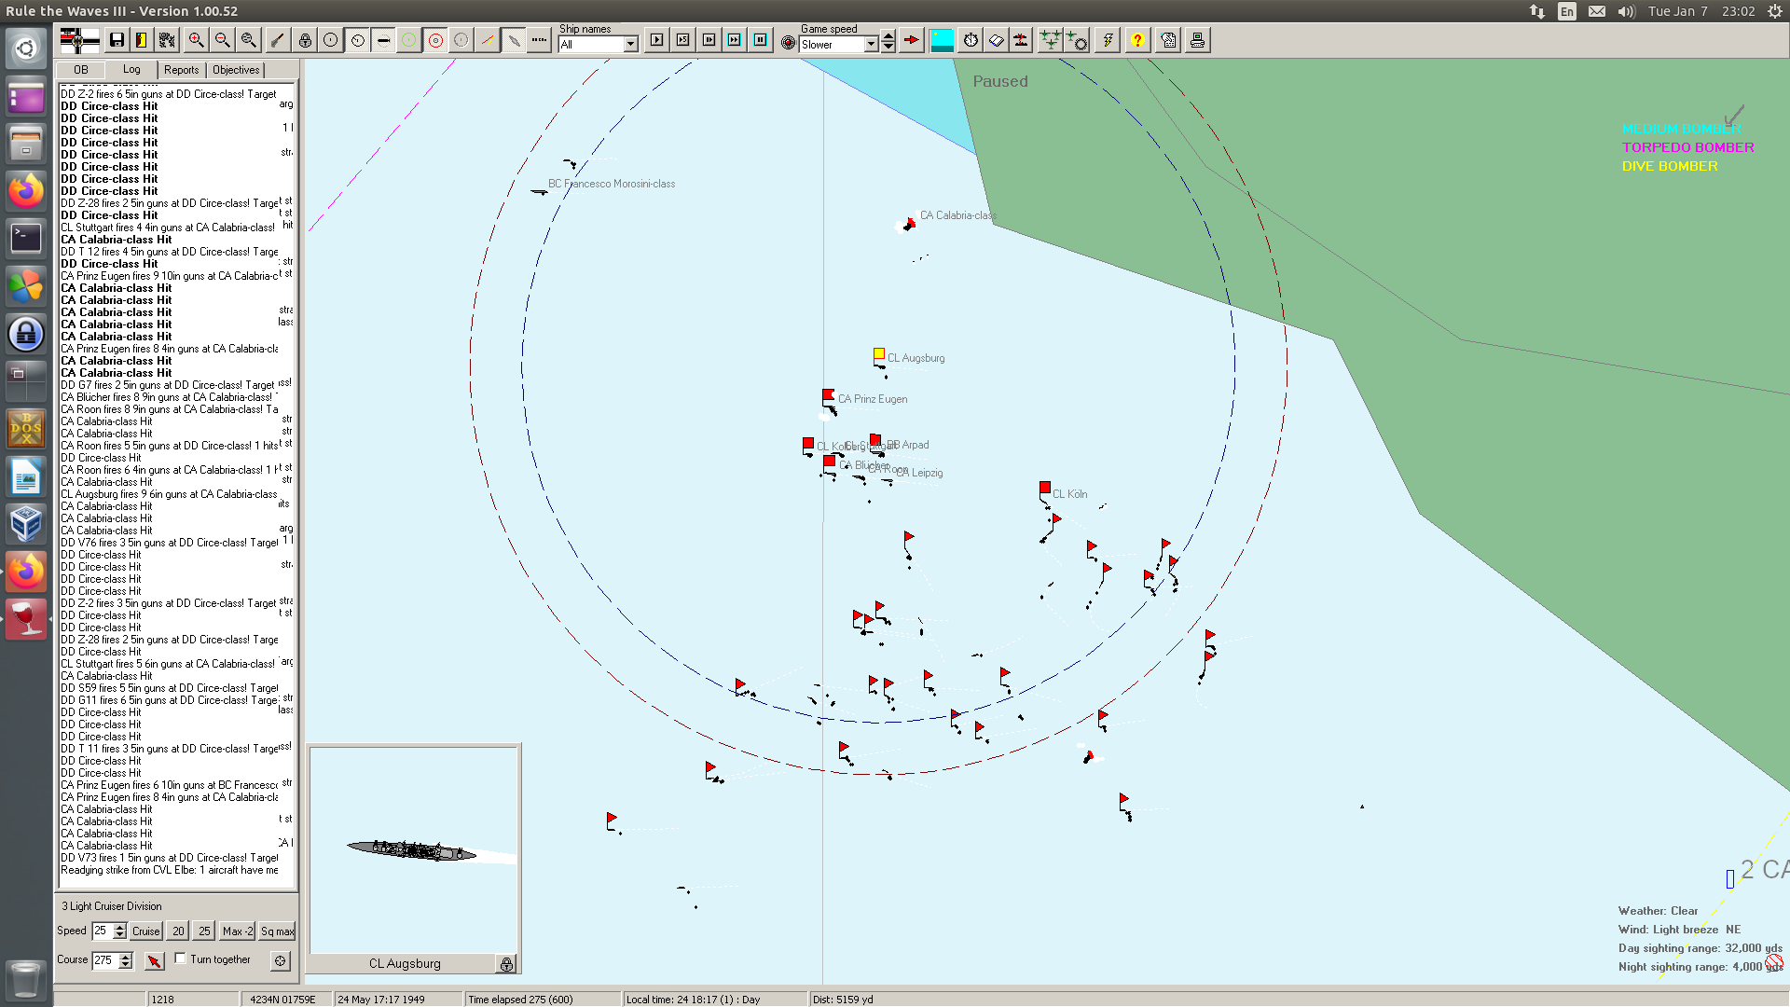The image size is (1790, 1007).
Task: Click the padlock toolbar icon
Action: pyautogui.click(x=305, y=40)
